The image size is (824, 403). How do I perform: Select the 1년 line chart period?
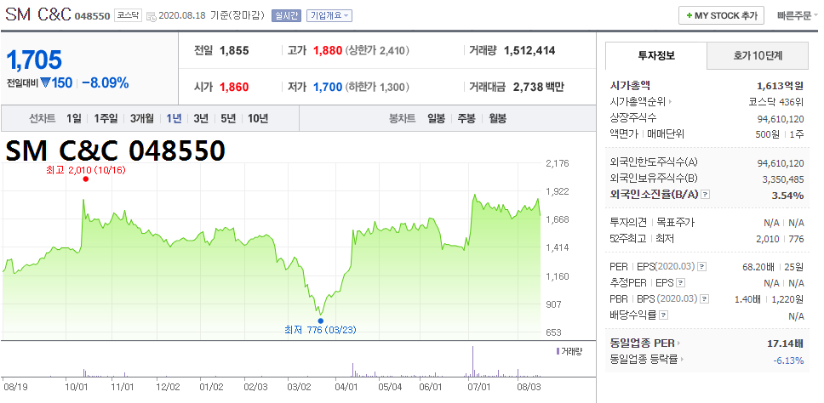(174, 118)
